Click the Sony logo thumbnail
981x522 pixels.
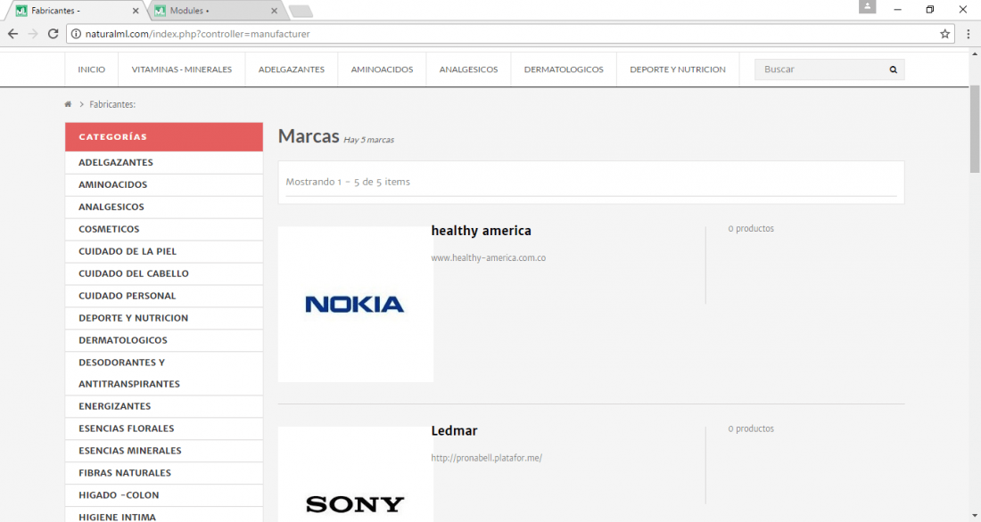(x=355, y=475)
